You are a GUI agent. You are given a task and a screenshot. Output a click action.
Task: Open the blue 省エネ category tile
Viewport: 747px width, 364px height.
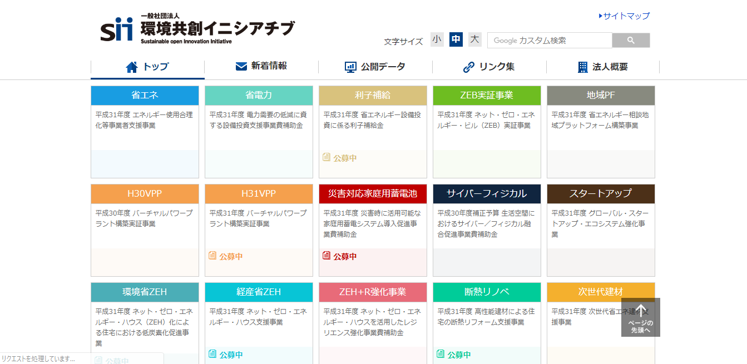[145, 96]
